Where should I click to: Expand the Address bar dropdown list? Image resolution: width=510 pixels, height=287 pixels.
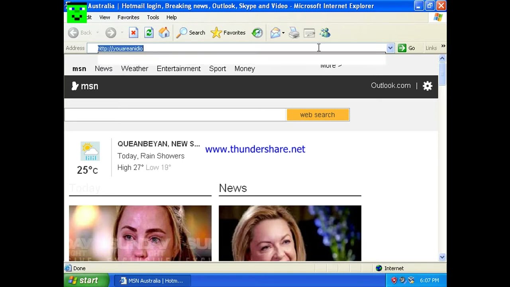(390, 48)
